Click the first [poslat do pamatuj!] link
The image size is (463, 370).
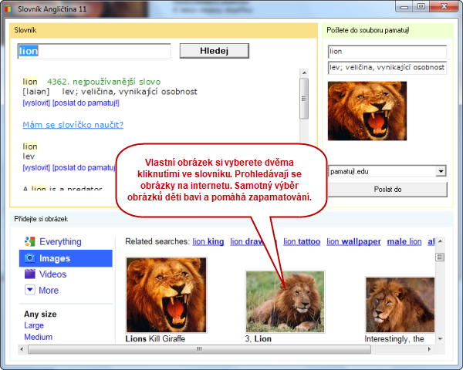pos(86,103)
